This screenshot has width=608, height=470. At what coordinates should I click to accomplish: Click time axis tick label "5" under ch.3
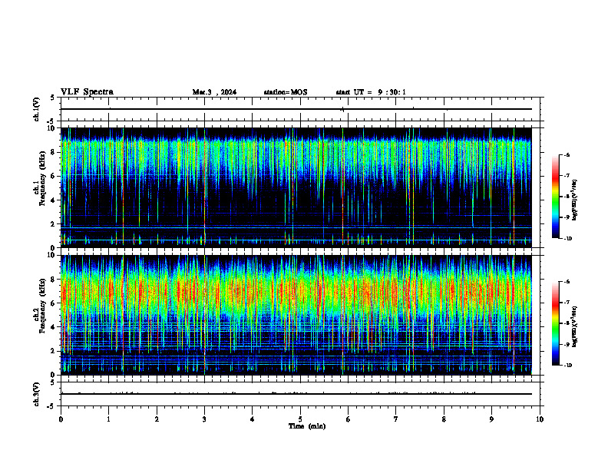(300, 419)
